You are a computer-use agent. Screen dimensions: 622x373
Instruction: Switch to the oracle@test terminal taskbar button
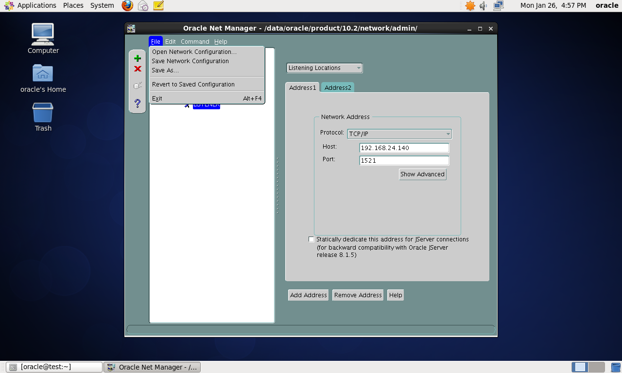pyautogui.click(x=54, y=367)
